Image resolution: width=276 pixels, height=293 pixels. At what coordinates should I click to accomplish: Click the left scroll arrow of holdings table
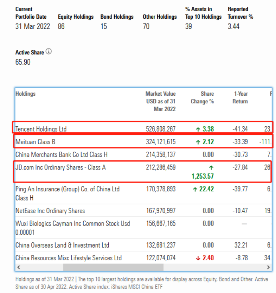point(18,267)
